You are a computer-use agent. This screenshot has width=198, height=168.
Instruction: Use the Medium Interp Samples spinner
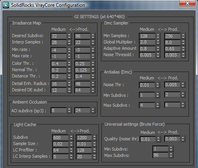coord(69,42)
